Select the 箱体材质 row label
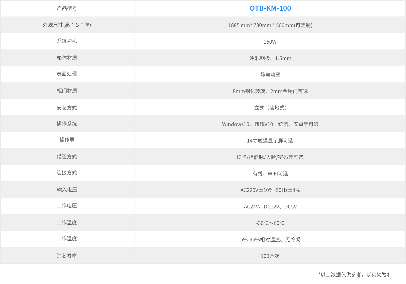The height and width of the screenshot is (284, 406). tap(67, 58)
